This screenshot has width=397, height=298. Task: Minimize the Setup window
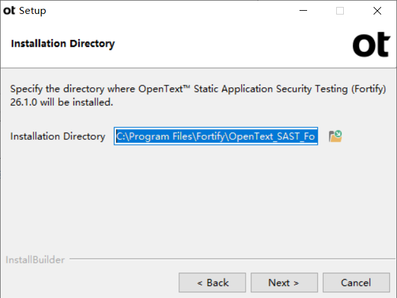click(x=303, y=11)
